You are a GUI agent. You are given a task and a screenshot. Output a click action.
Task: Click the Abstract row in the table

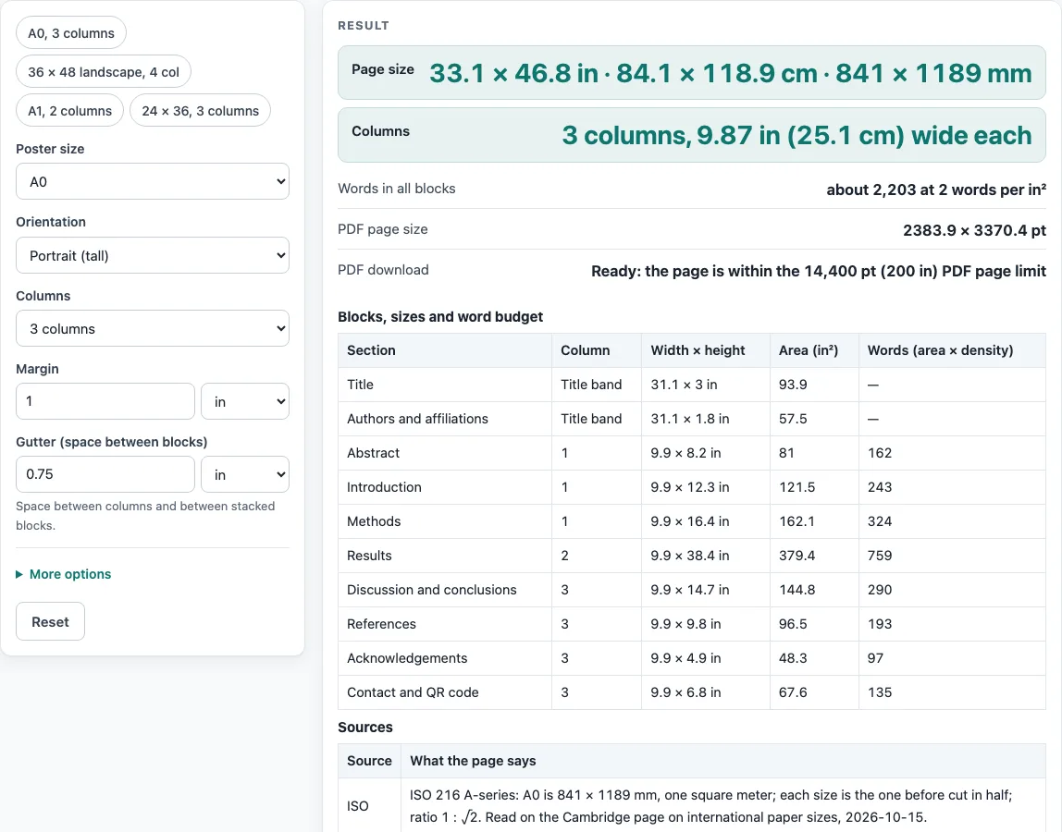(692, 453)
